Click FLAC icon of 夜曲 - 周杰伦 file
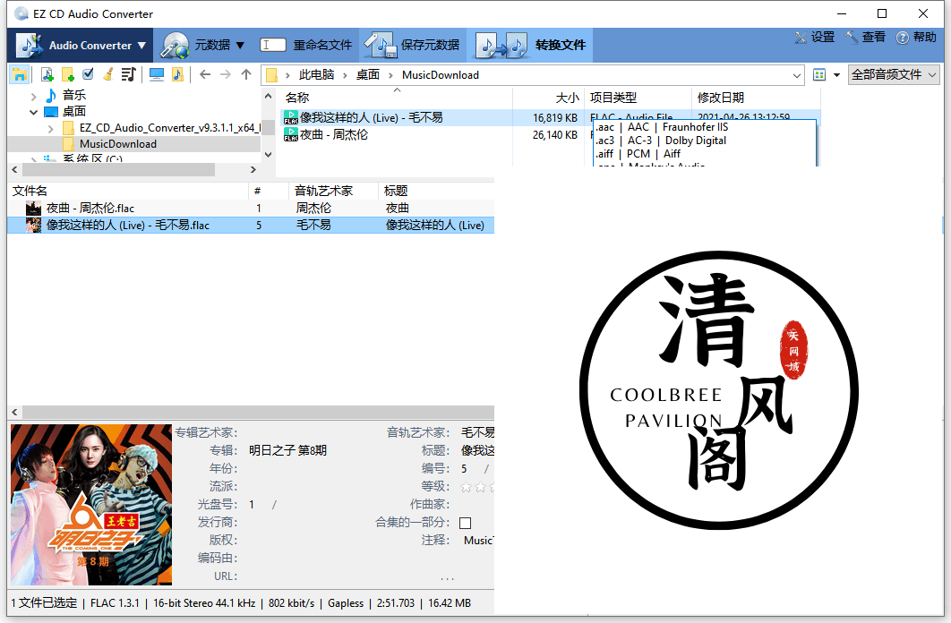Screen dimensions: 951x623 pos(290,134)
